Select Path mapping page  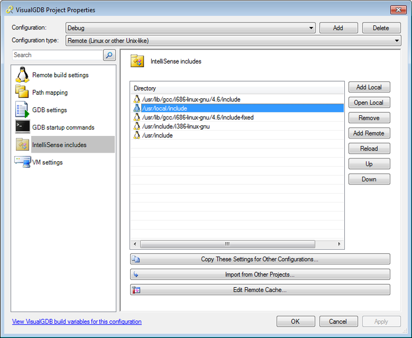coord(50,92)
